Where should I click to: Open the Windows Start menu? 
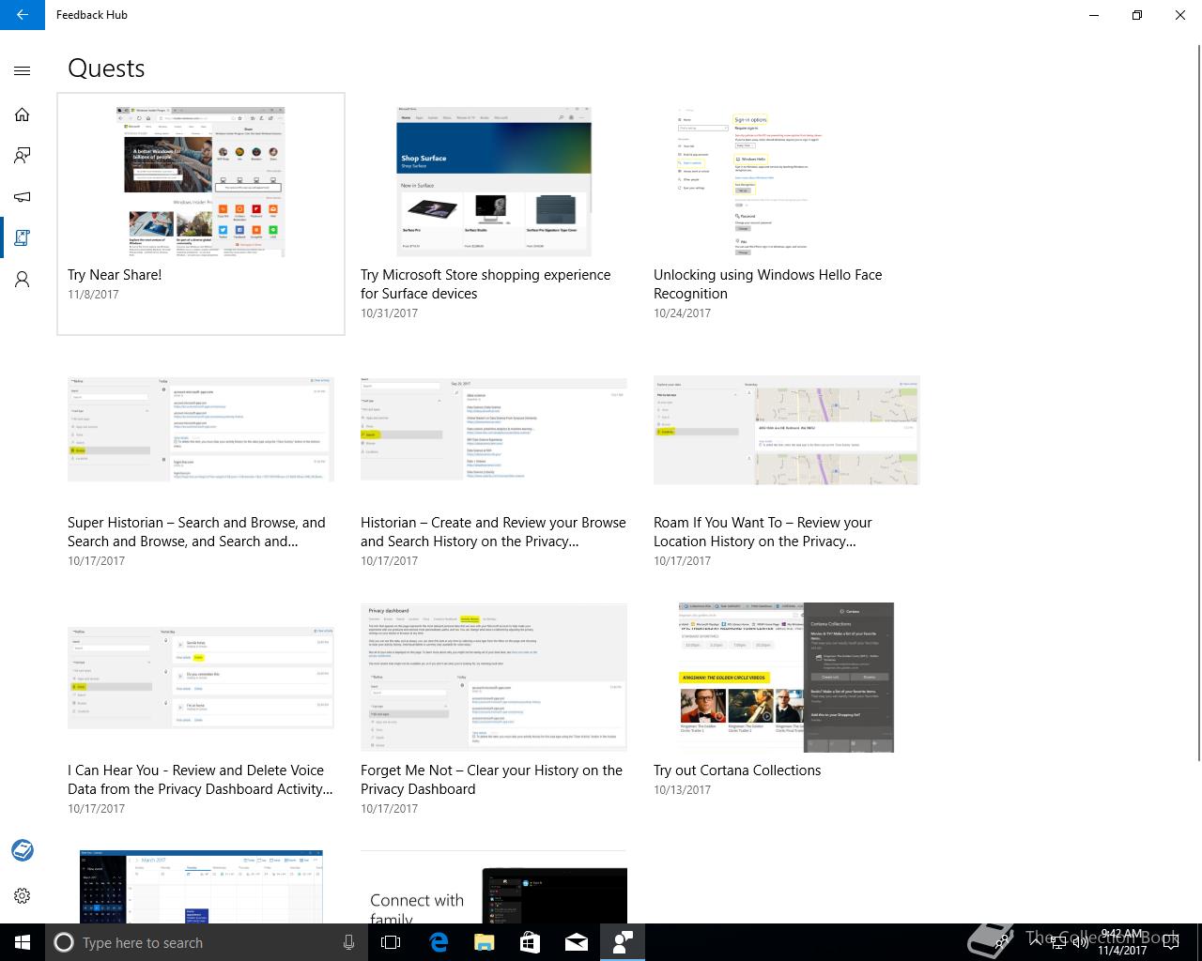(x=23, y=942)
